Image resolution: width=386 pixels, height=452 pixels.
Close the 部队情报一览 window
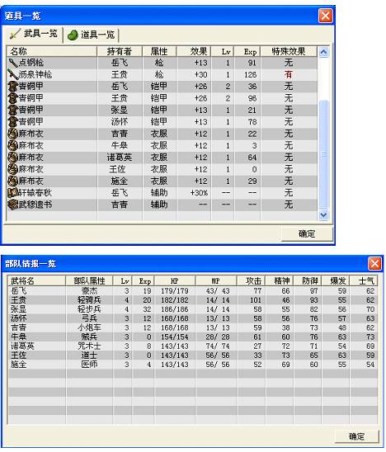click(x=374, y=263)
